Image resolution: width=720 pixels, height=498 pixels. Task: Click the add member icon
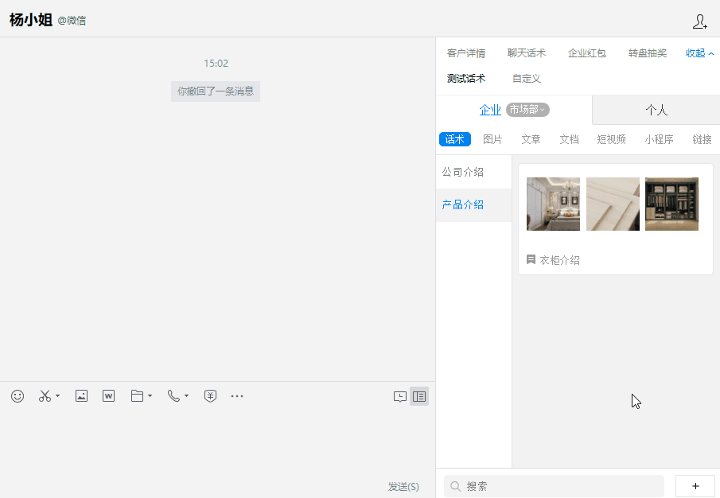(700, 21)
